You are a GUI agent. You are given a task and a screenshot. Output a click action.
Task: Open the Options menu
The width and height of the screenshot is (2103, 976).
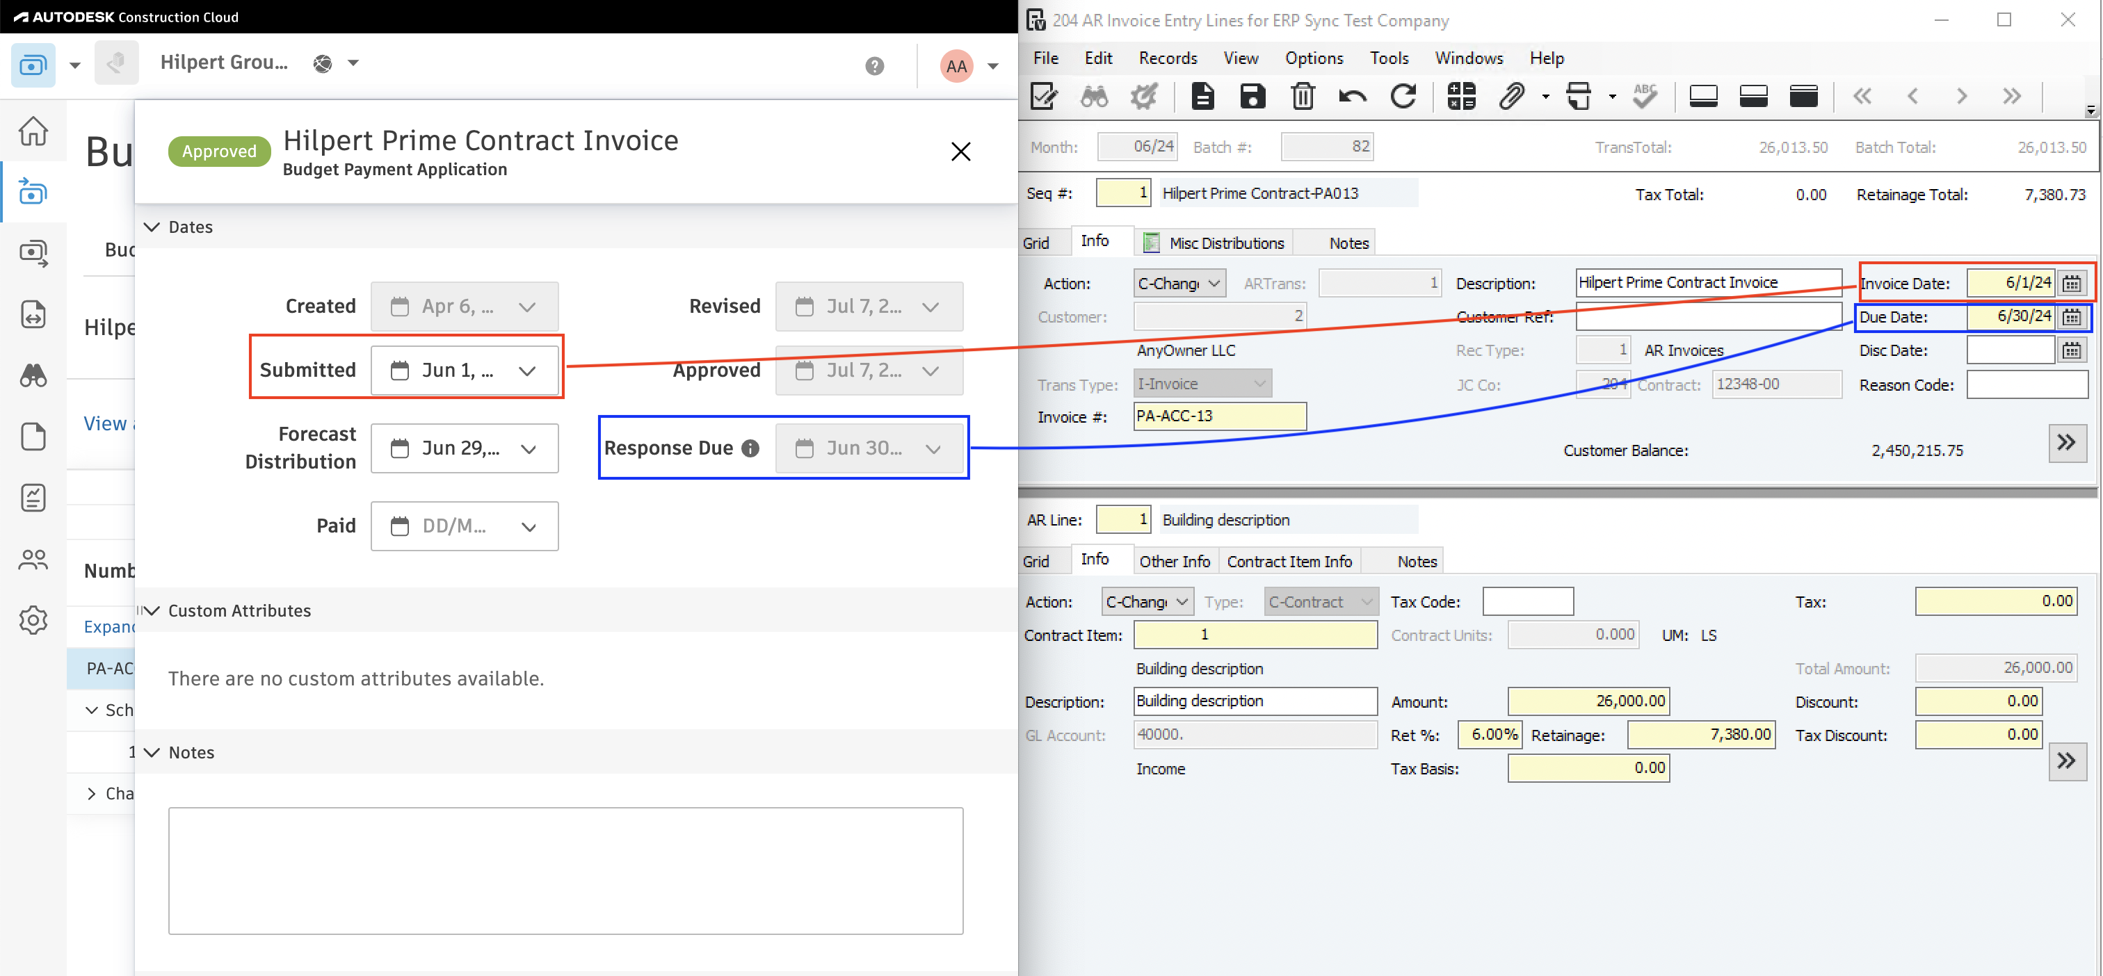(x=1314, y=58)
